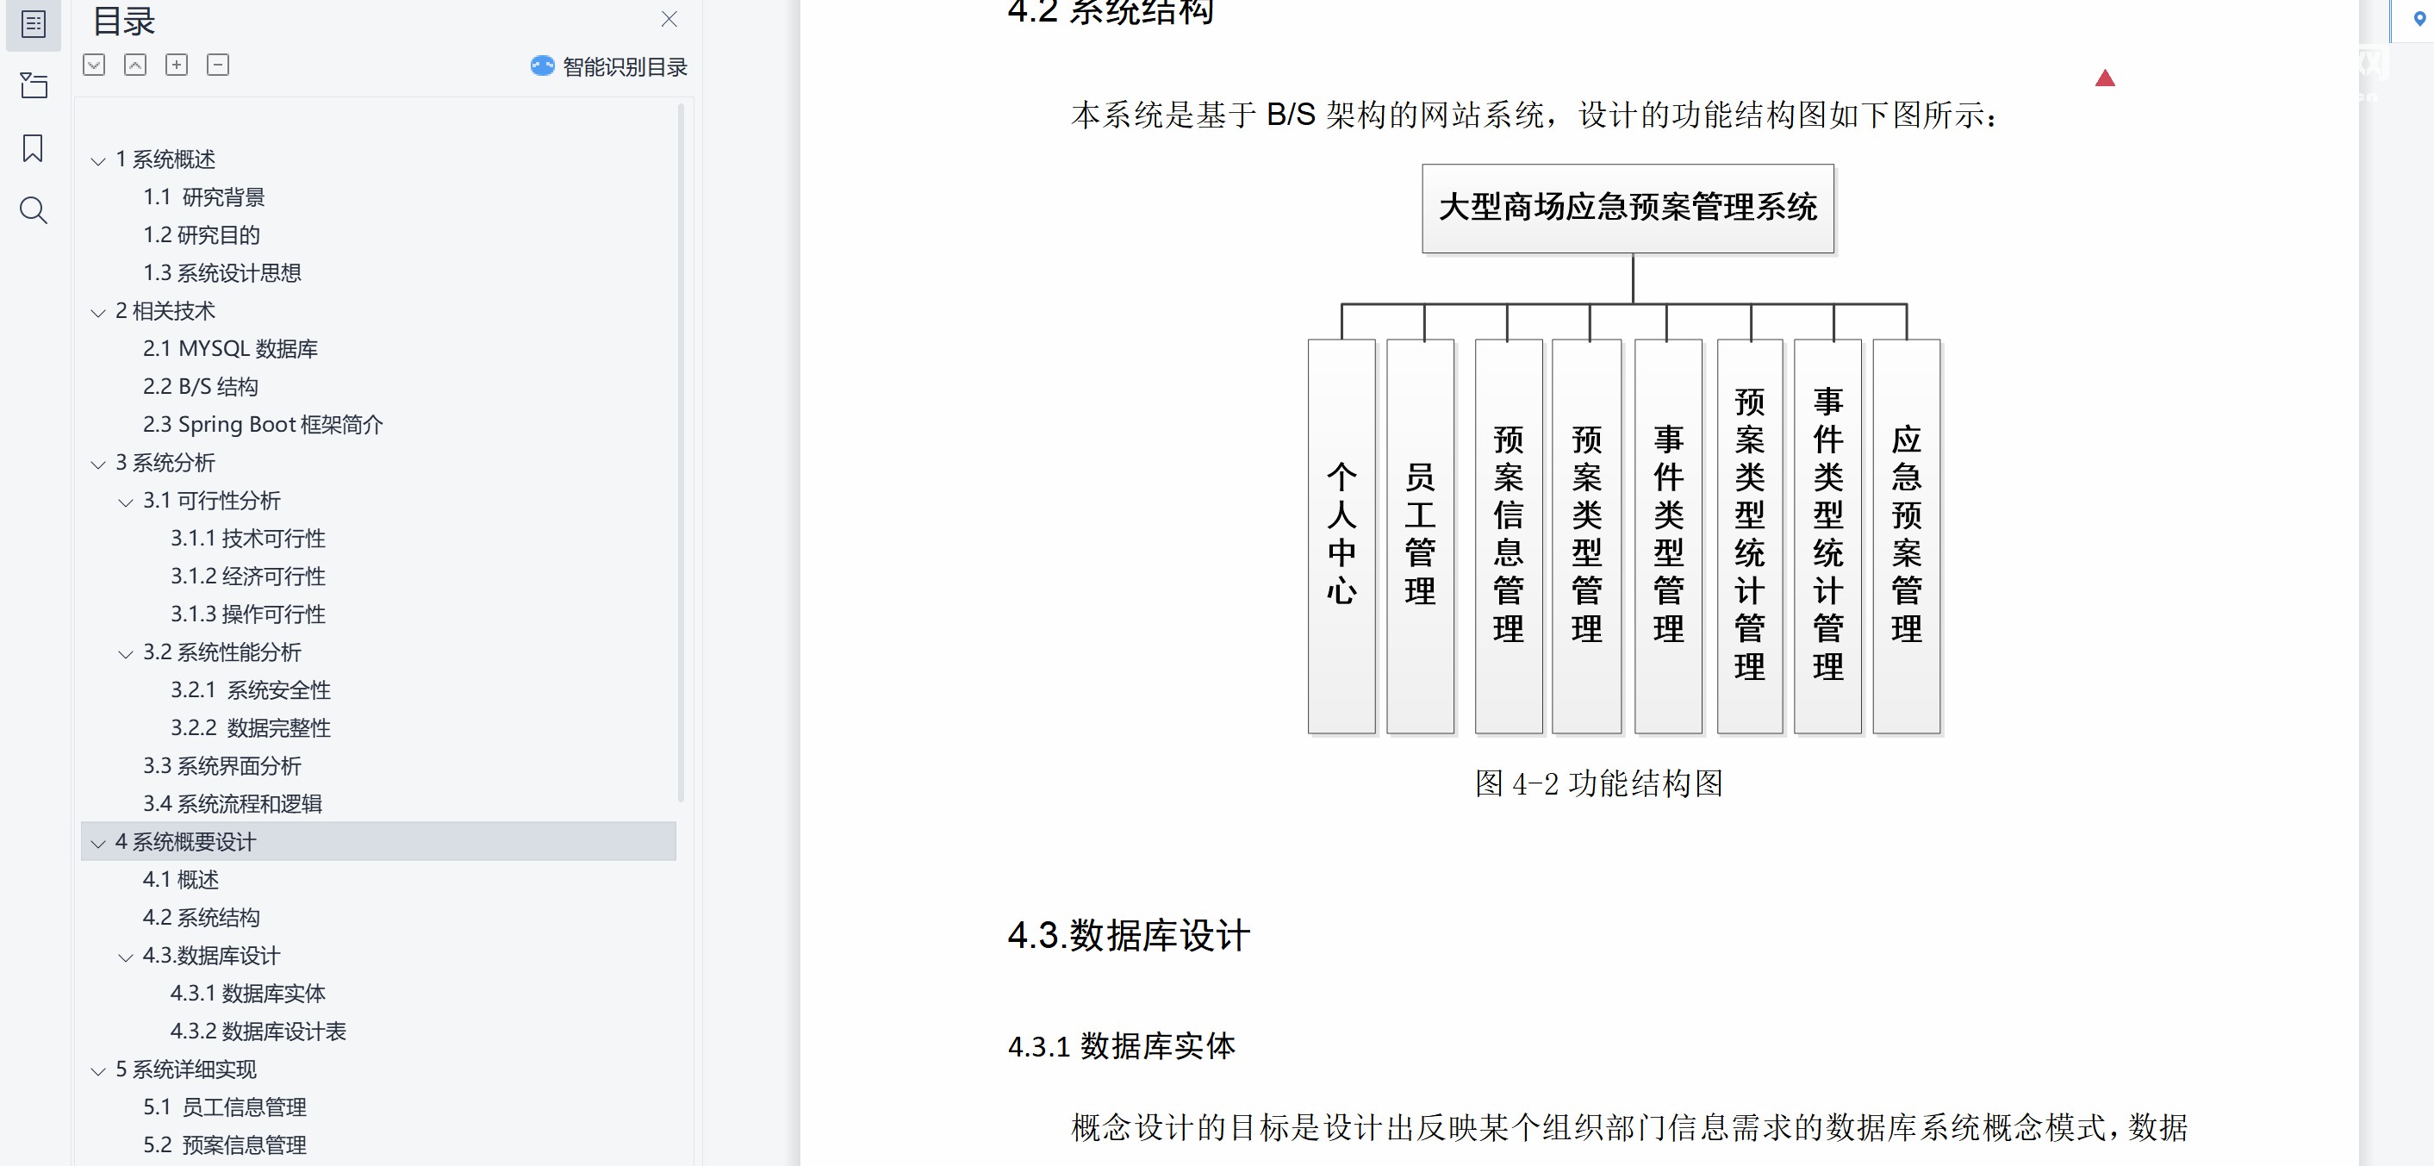Close the 目录 panel
Viewport: 2434px width, 1166px height.
669,19
